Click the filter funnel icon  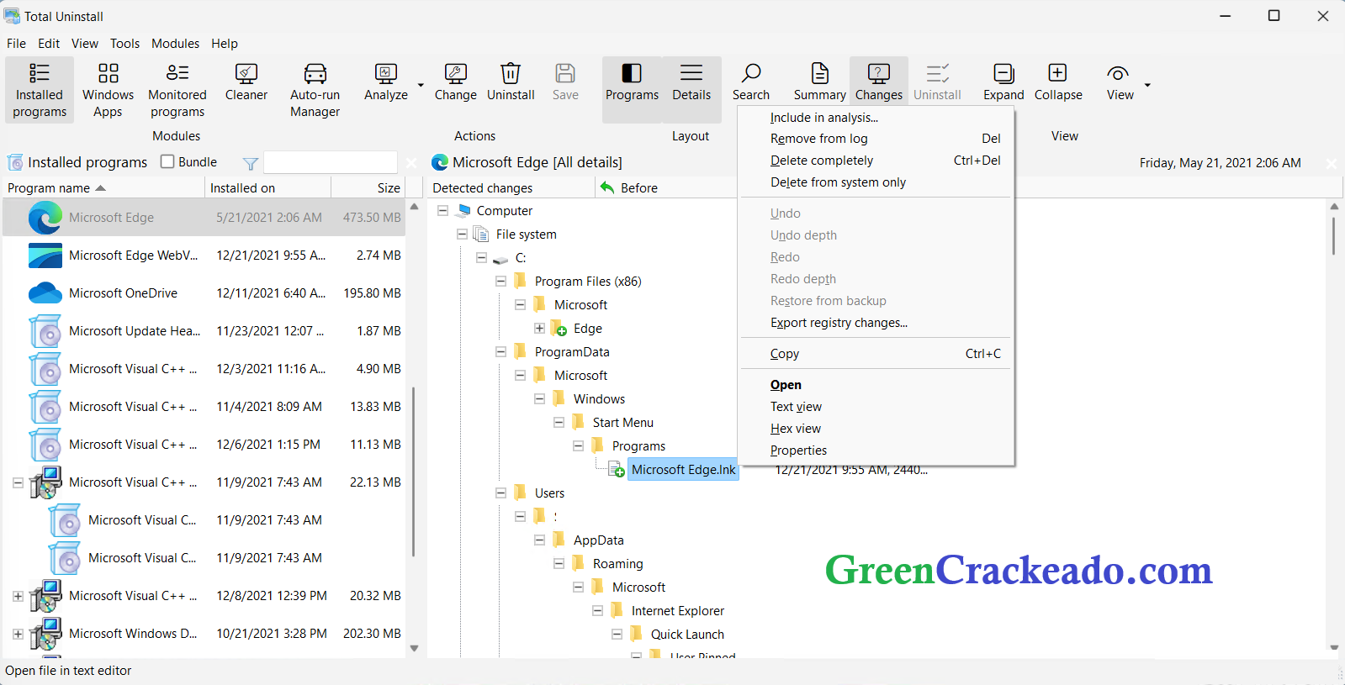pyautogui.click(x=250, y=163)
